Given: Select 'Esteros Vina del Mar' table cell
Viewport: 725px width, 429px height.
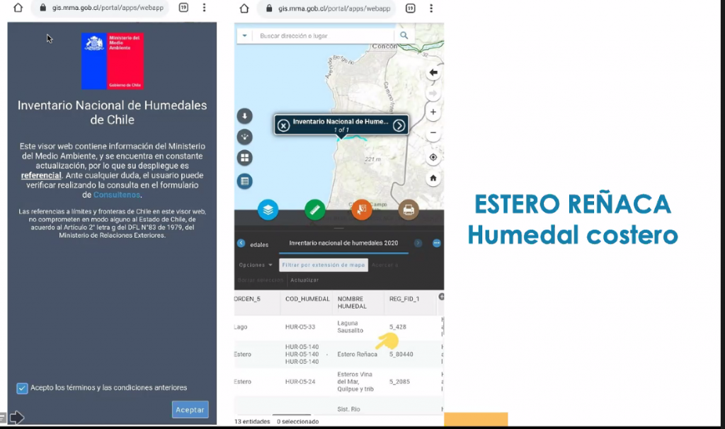Looking at the screenshot, I should (355, 382).
